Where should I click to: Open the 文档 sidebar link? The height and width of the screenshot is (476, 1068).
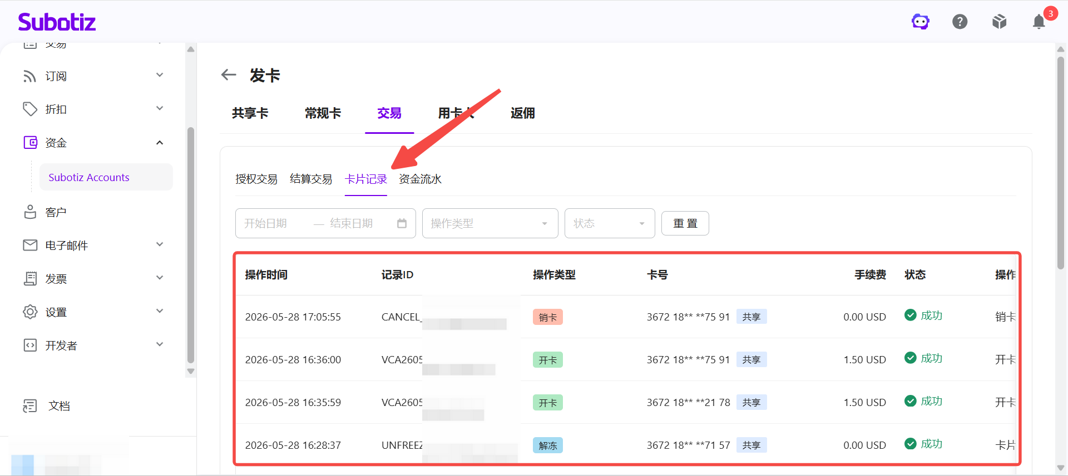tap(59, 406)
